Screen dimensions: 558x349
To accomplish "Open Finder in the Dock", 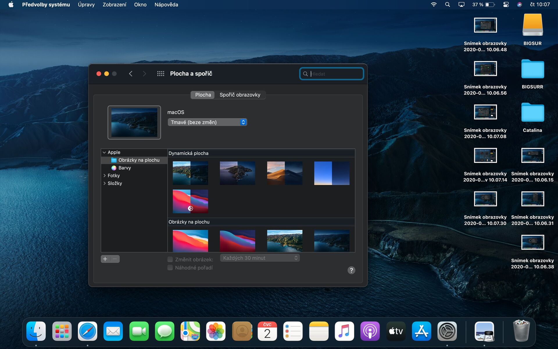I will 36,331.
